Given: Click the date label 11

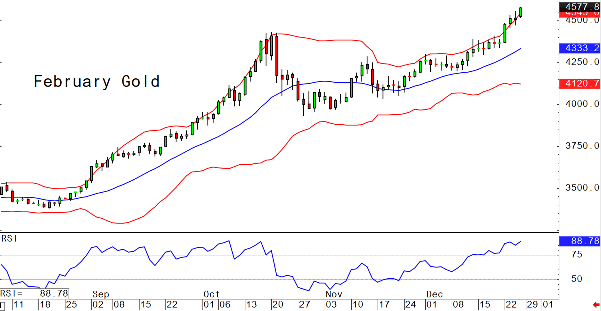Looking at the screenshot, I should [18, 304].
